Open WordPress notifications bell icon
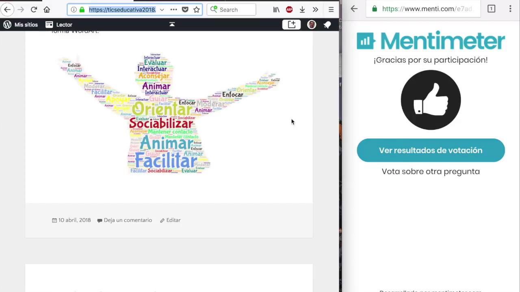 (x=327, y=25)
